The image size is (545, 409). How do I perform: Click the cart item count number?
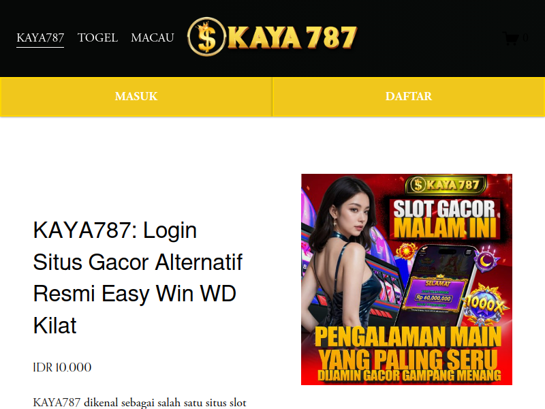(525, 37)
